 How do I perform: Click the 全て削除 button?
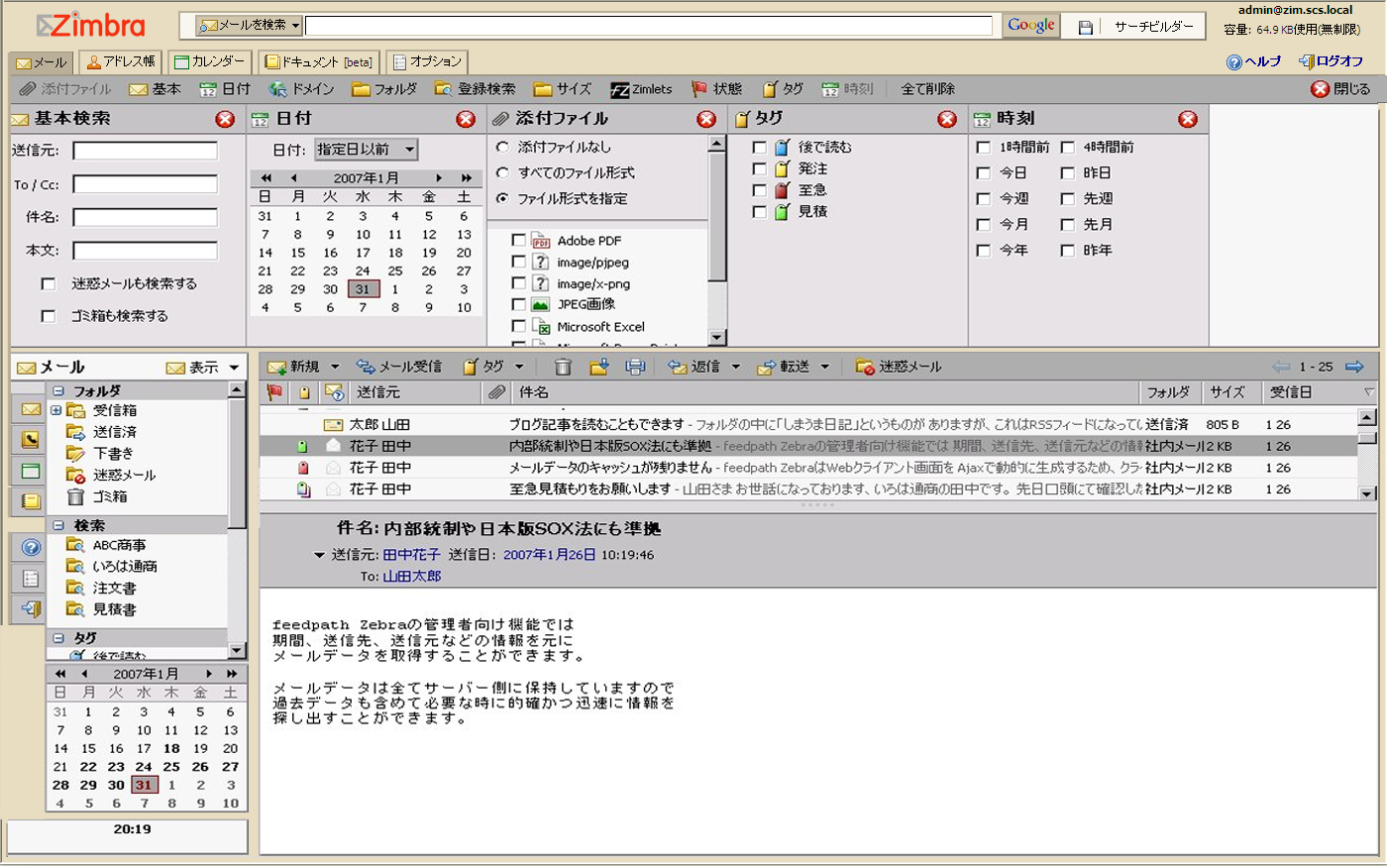[x=927, y=89]
